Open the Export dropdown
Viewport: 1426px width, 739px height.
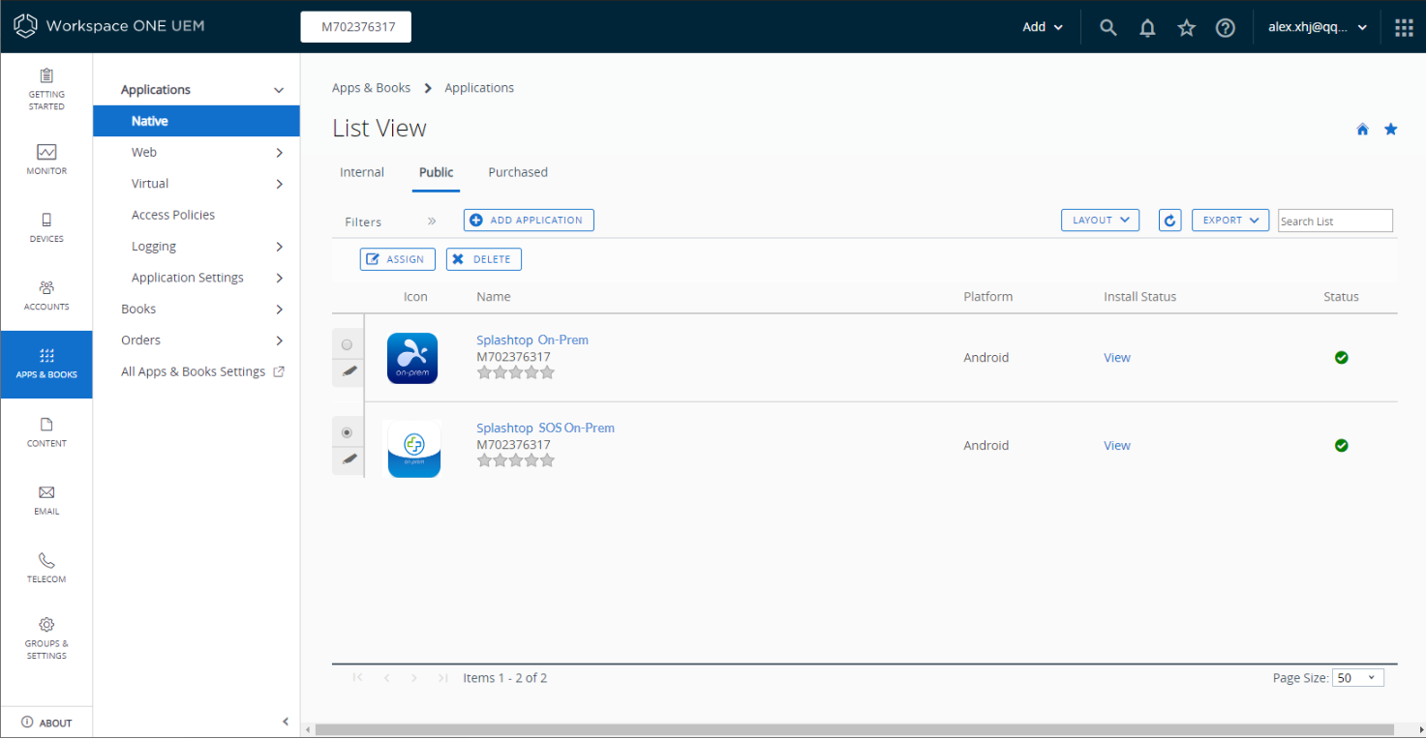click(1230, 221)
